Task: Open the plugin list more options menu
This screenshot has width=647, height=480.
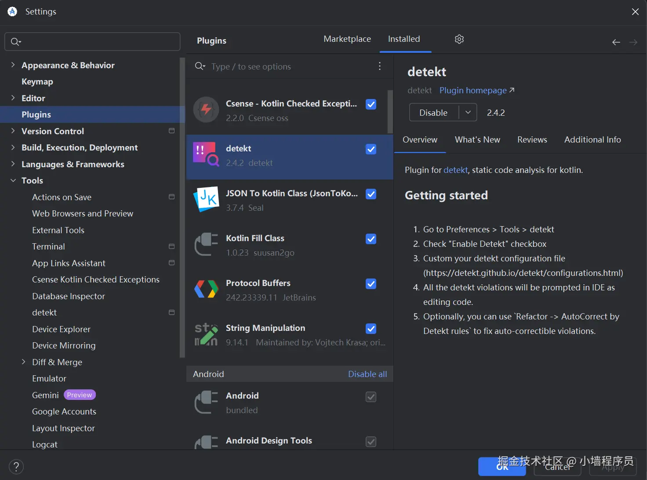Action: point(380,66)
